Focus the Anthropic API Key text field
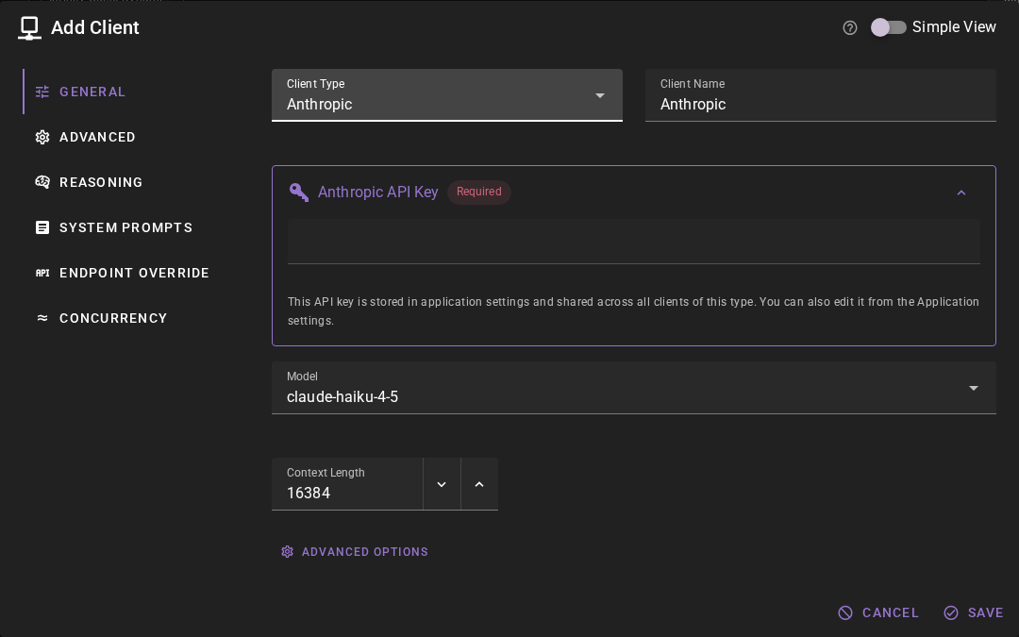Image resolution: width=1019 pixels, height=637 pixels. click(634, 242)
